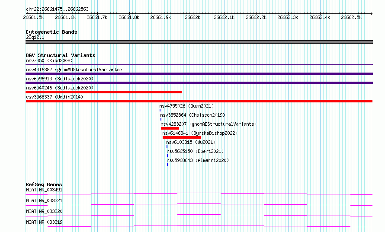Click the thin line glyph for nsv7350

(x=199, y=65)
